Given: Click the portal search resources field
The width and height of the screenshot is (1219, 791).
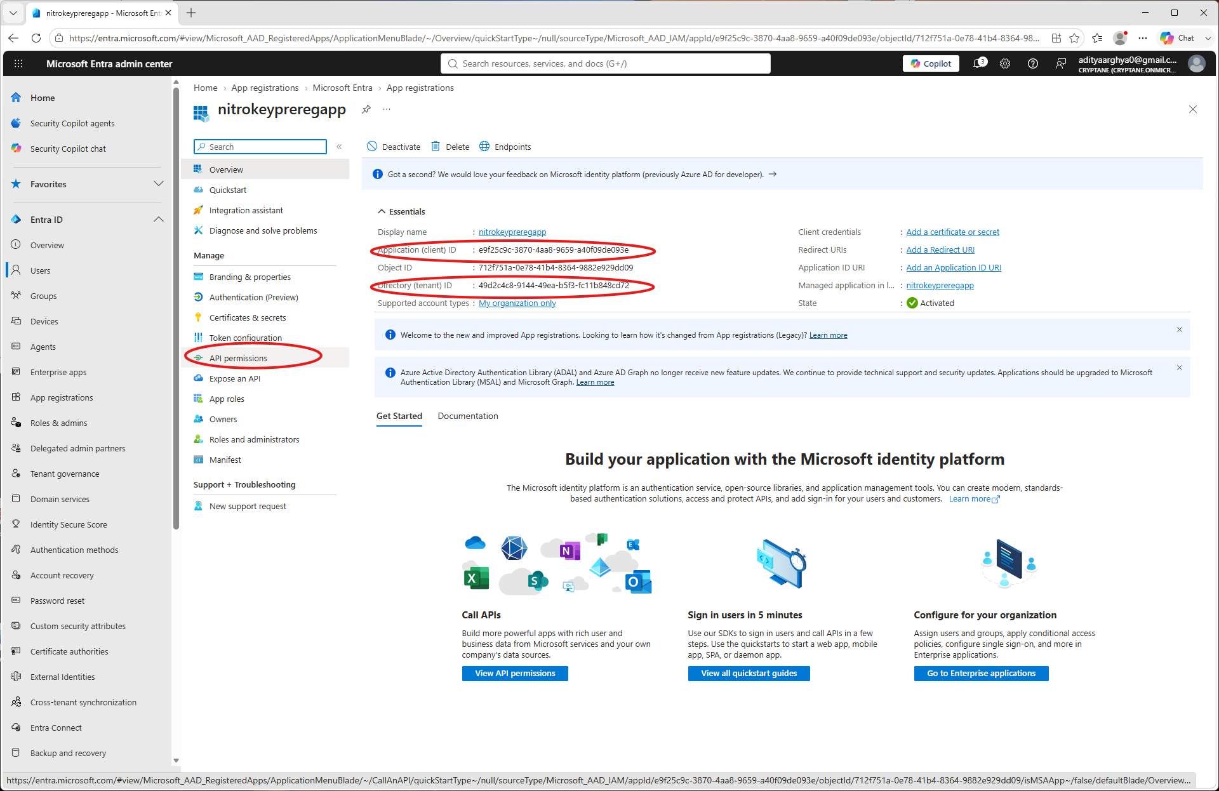Looking at the screenshot, I should [x=606, y=63].
